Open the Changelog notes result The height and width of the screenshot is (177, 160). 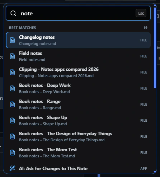tap(78, 40)
